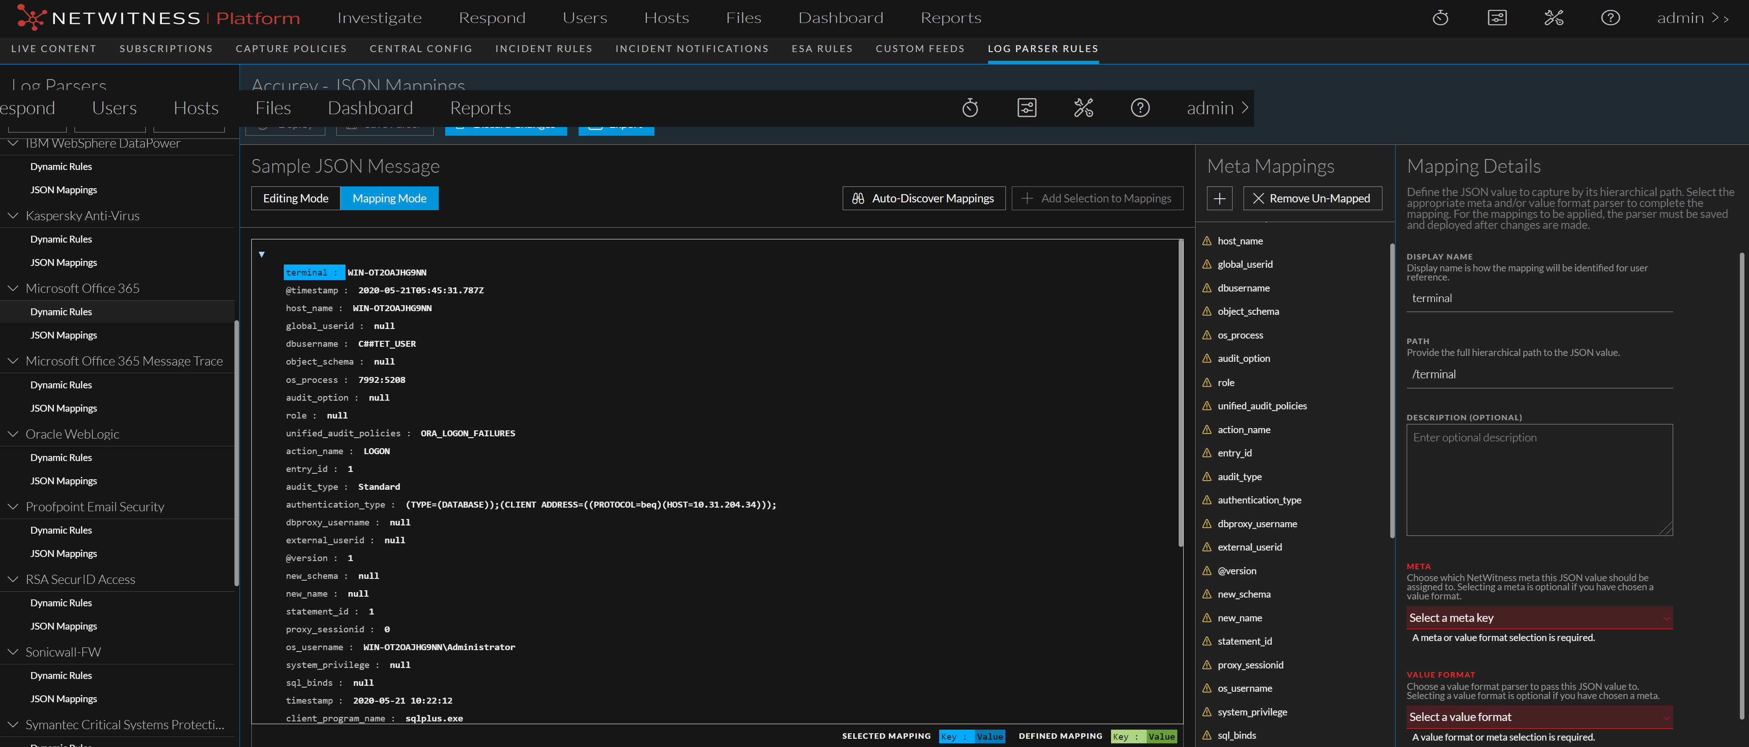The height and width of the screenshot is (747, 1749).
Task: Click the plus icon in Meta Mappings
Action: pyautogui.click(x=1219, y=198)
